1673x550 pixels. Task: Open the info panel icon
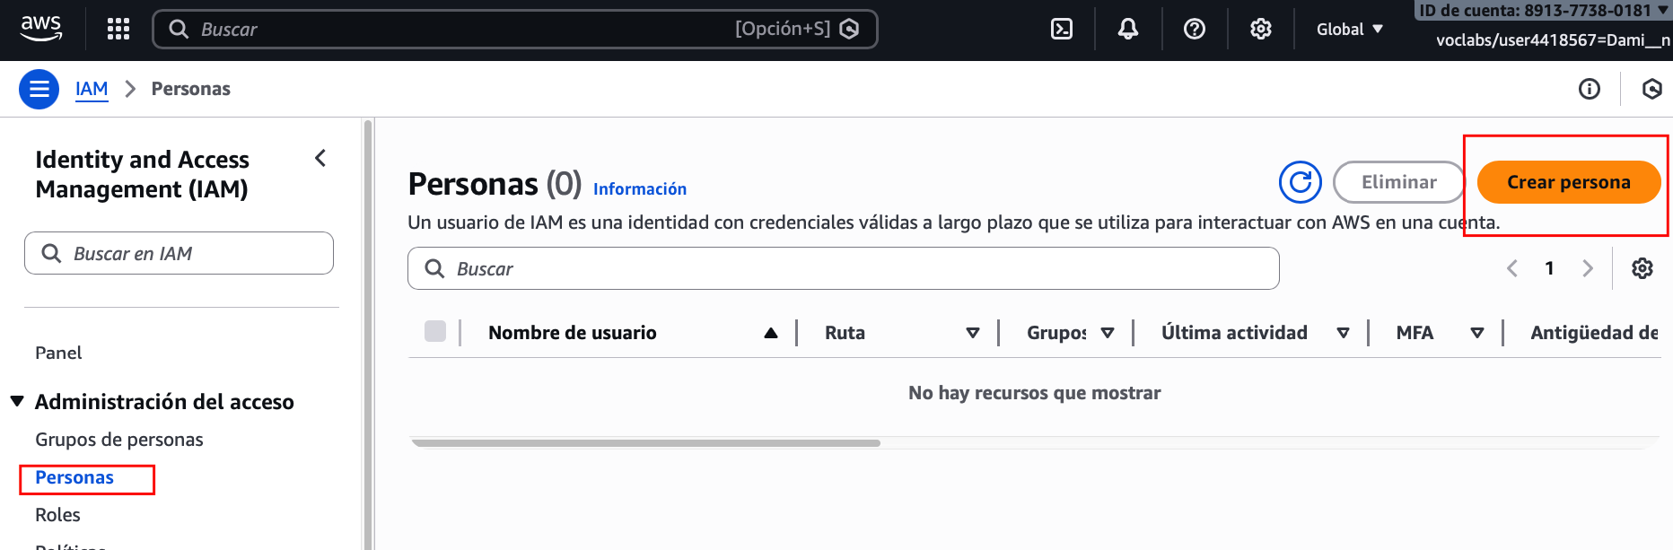tap(1590, 89)
